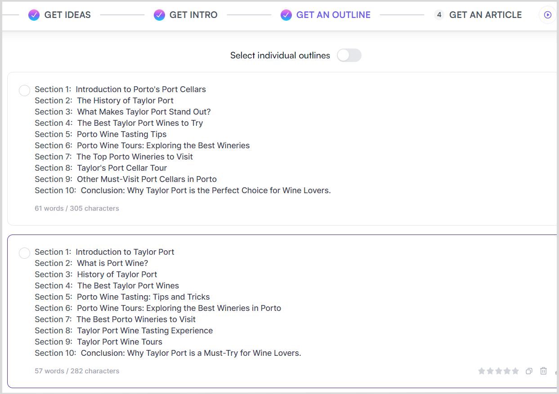The height and width of the screenshot is (394, 559).
Task: Delete the second outline using trash icon
Action: click(543, 371)
